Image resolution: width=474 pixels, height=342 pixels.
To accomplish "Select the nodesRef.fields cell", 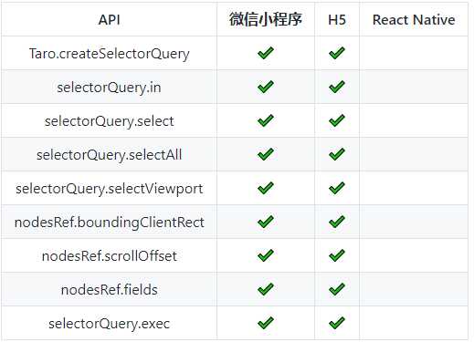I will pyautogui.click(x=109, y=290).
